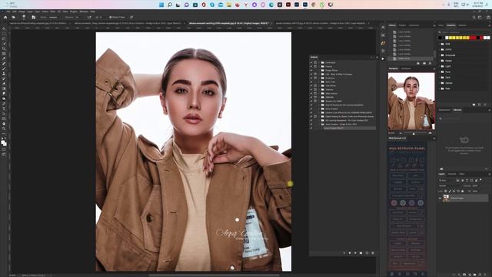The height and width of the screenshot is (277, 492).
Task: Open Photoshop search icon in options bar
Action: coord(474,17)
